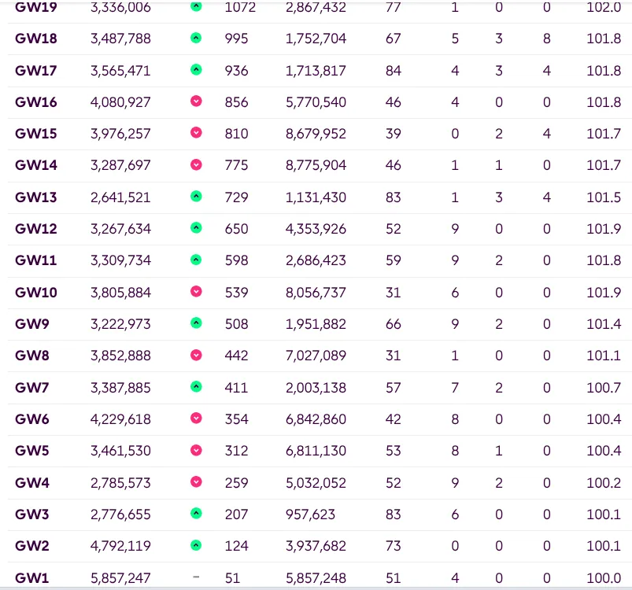The width and height of the screenshot is (632, 590).
Task: Click the red down arrow in GW6 row
Action: tap(196, 419)
